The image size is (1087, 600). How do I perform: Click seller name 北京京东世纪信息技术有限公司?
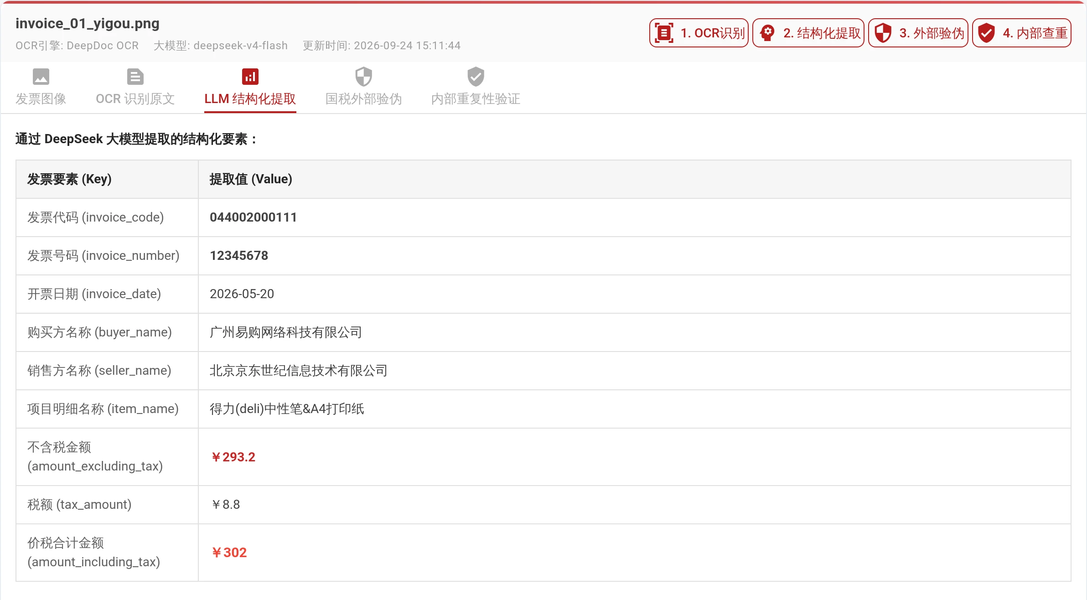point(299,371)
